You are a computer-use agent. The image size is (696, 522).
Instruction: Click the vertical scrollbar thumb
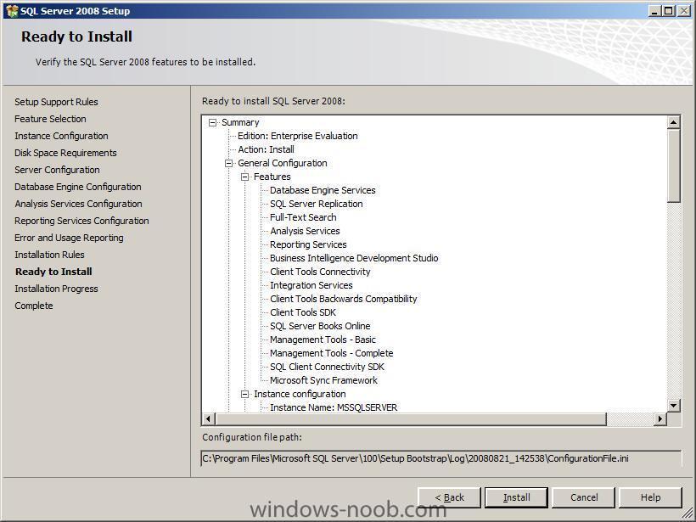coord(673,166)
